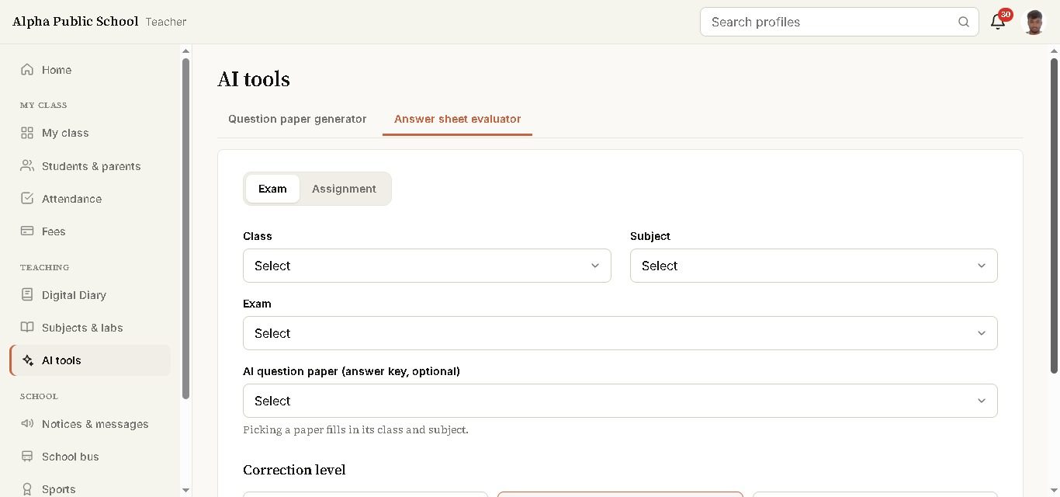Click the Subjects & labs book icon

[x=27, y=327]
